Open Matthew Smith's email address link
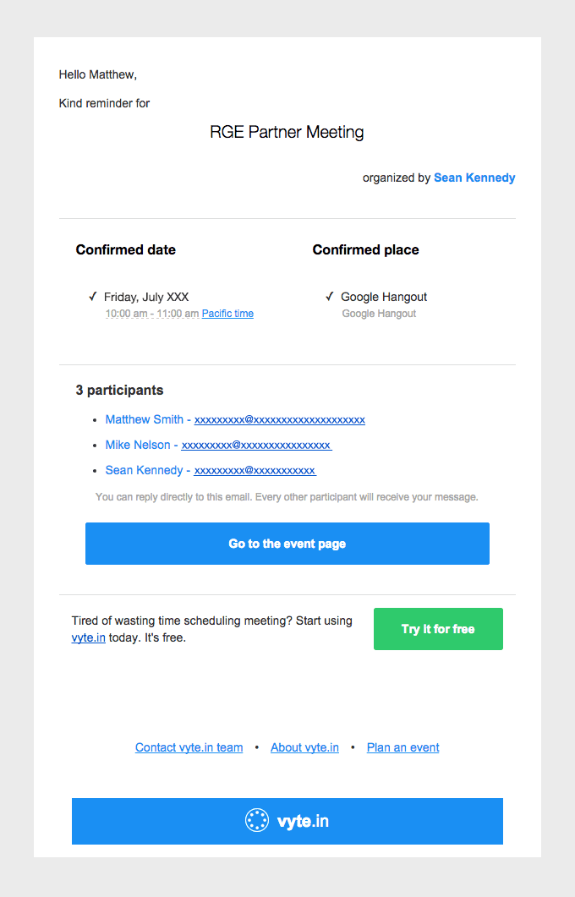Image resolution: width=575 pixels, height=897 pixels. point(280,420)
